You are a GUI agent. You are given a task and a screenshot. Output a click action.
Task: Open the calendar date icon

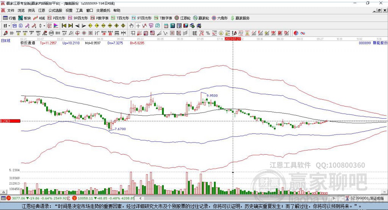tap(166, 26)
